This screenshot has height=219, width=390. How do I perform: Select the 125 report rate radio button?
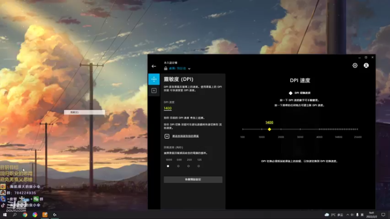(199, 166)
